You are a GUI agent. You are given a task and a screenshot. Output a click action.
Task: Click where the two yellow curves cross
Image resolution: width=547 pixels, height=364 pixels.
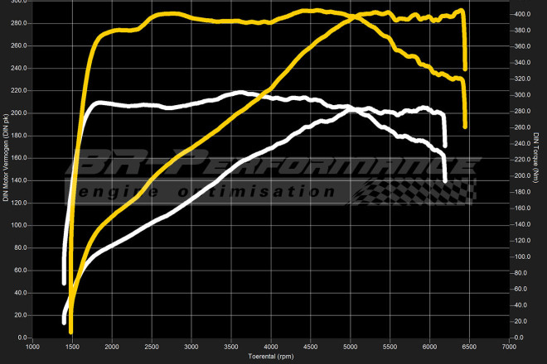(x=358, y=16)
